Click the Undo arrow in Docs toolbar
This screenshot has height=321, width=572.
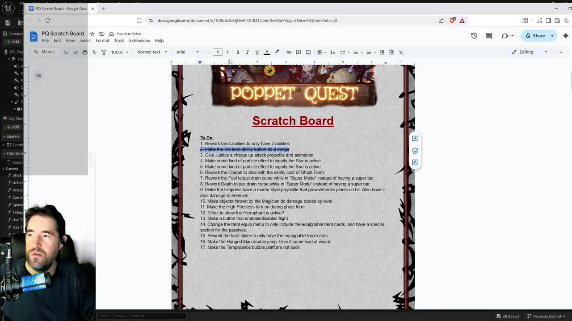click(x=66, y=52)
